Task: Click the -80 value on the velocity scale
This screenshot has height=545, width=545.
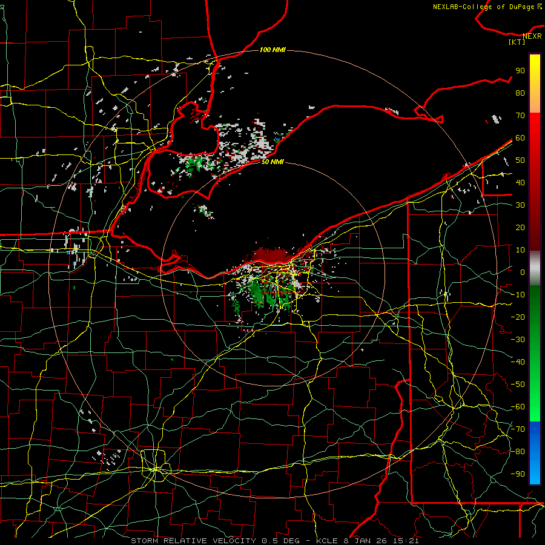Action: click(518, 452)
